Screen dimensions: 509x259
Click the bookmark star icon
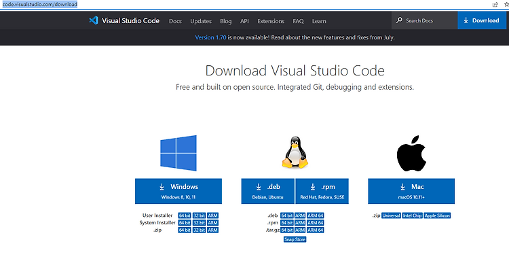click(506, 5)
